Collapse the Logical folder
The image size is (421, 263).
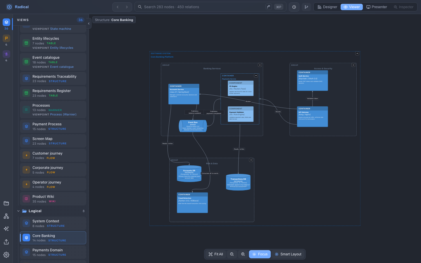(18, 211)
